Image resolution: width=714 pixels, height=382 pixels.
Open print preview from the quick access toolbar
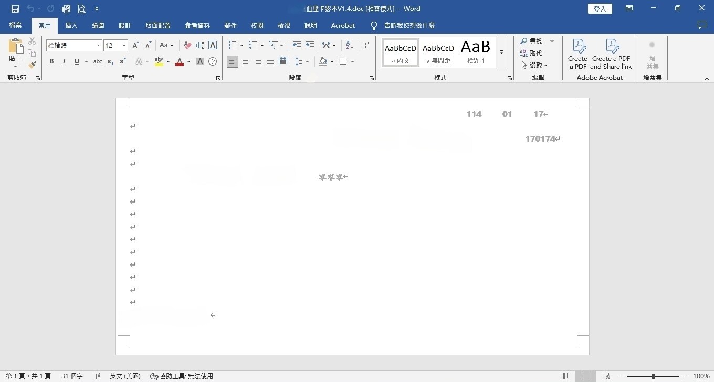click(81, 9)
